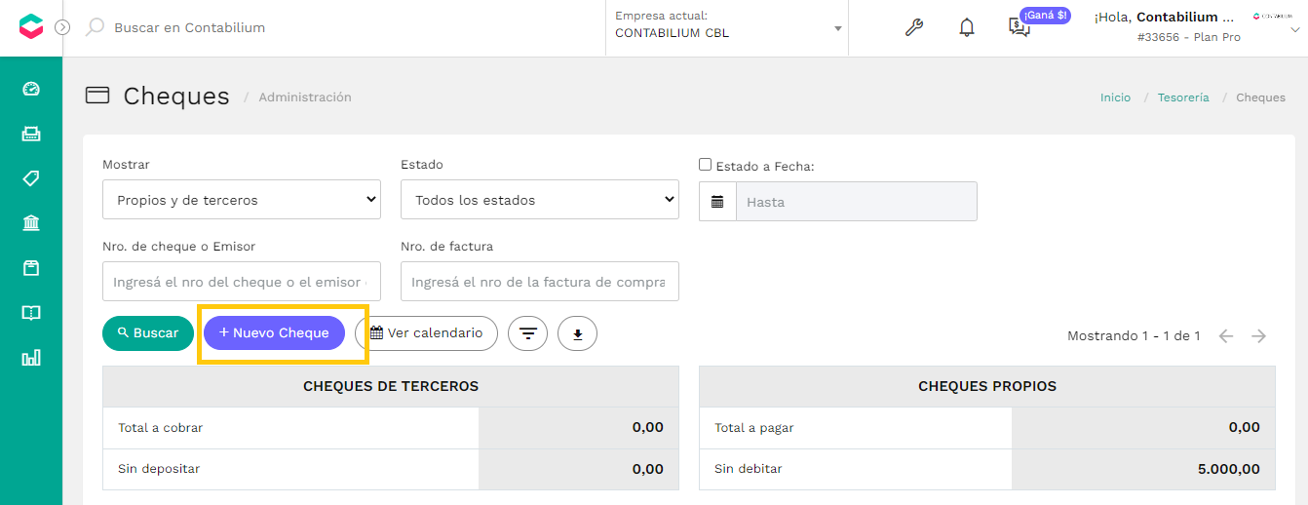The image size is (1308, 505).
Task: Click the green 'Buscar' button
Action: [148, 333]
